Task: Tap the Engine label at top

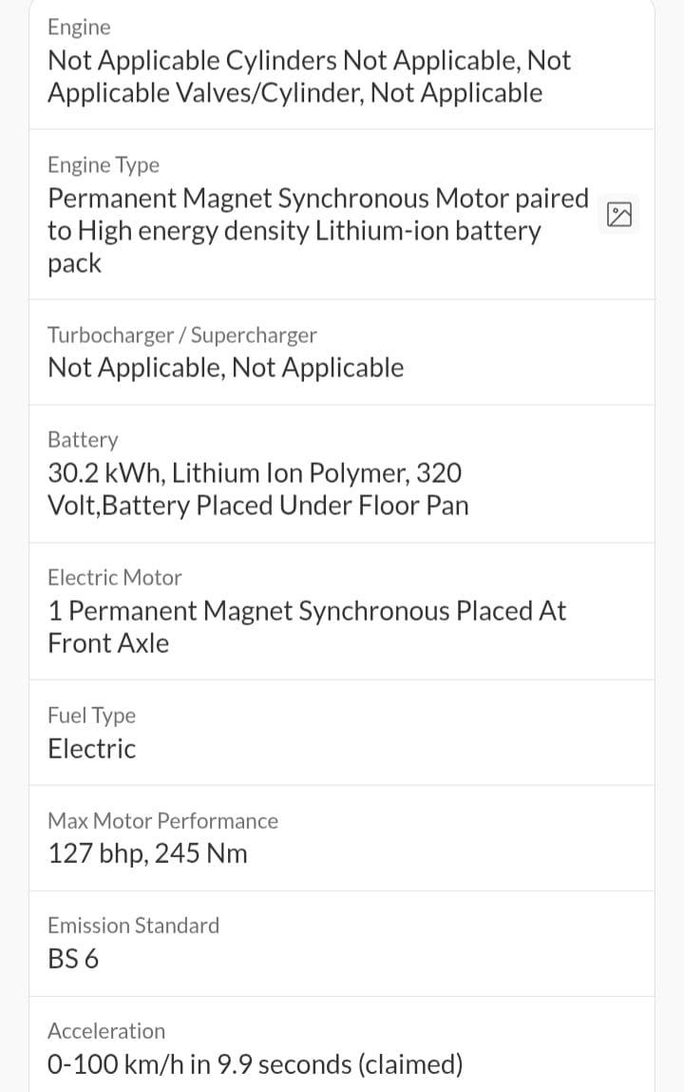Action: click(79, 28)
